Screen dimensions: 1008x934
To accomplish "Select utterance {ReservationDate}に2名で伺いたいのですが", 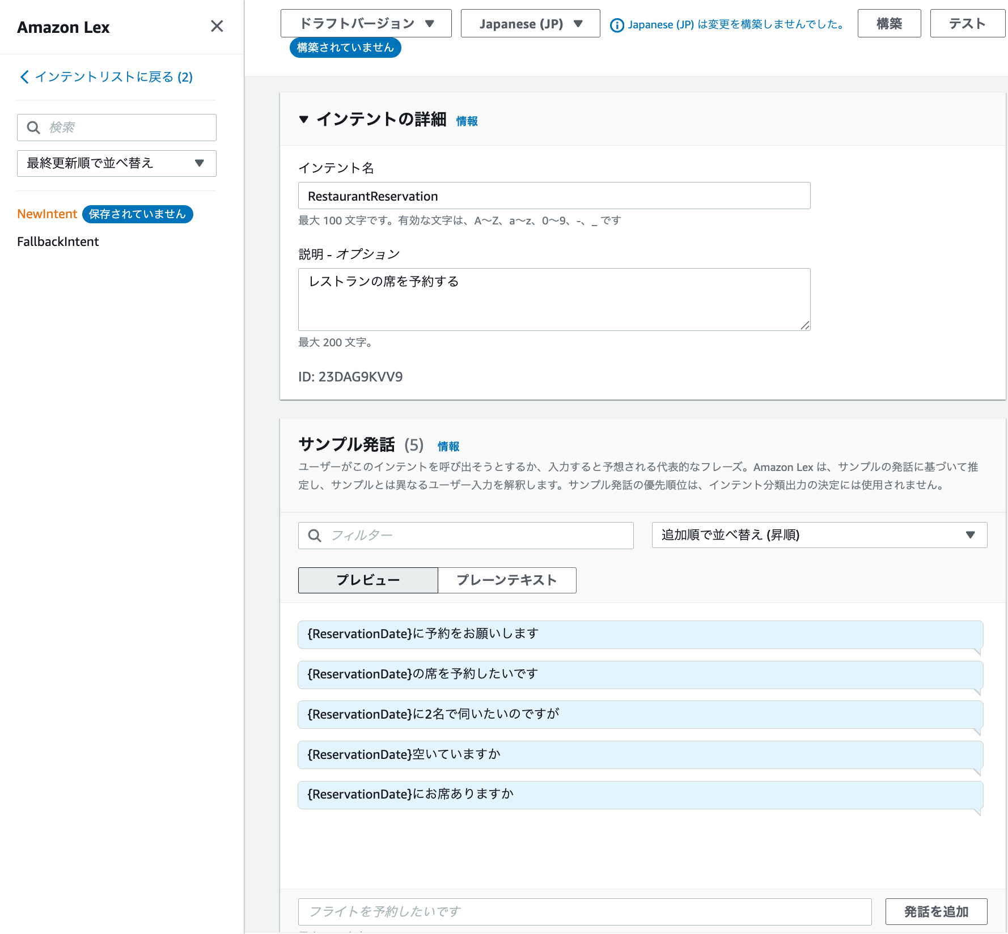I will tap(641, 715).
